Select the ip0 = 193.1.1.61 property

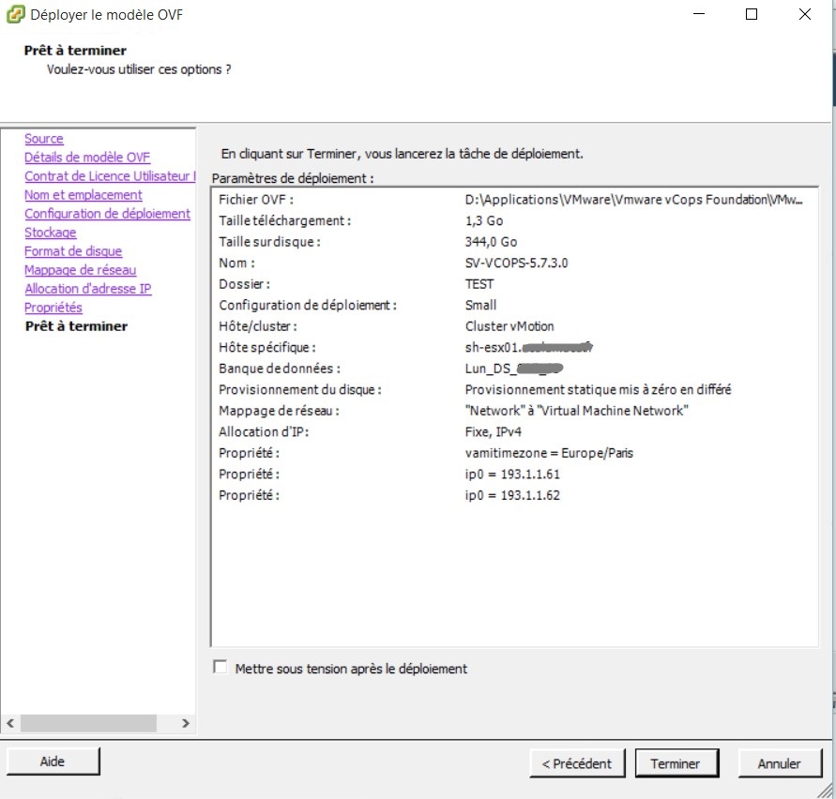pyautogui.click(x=512, y=474)
